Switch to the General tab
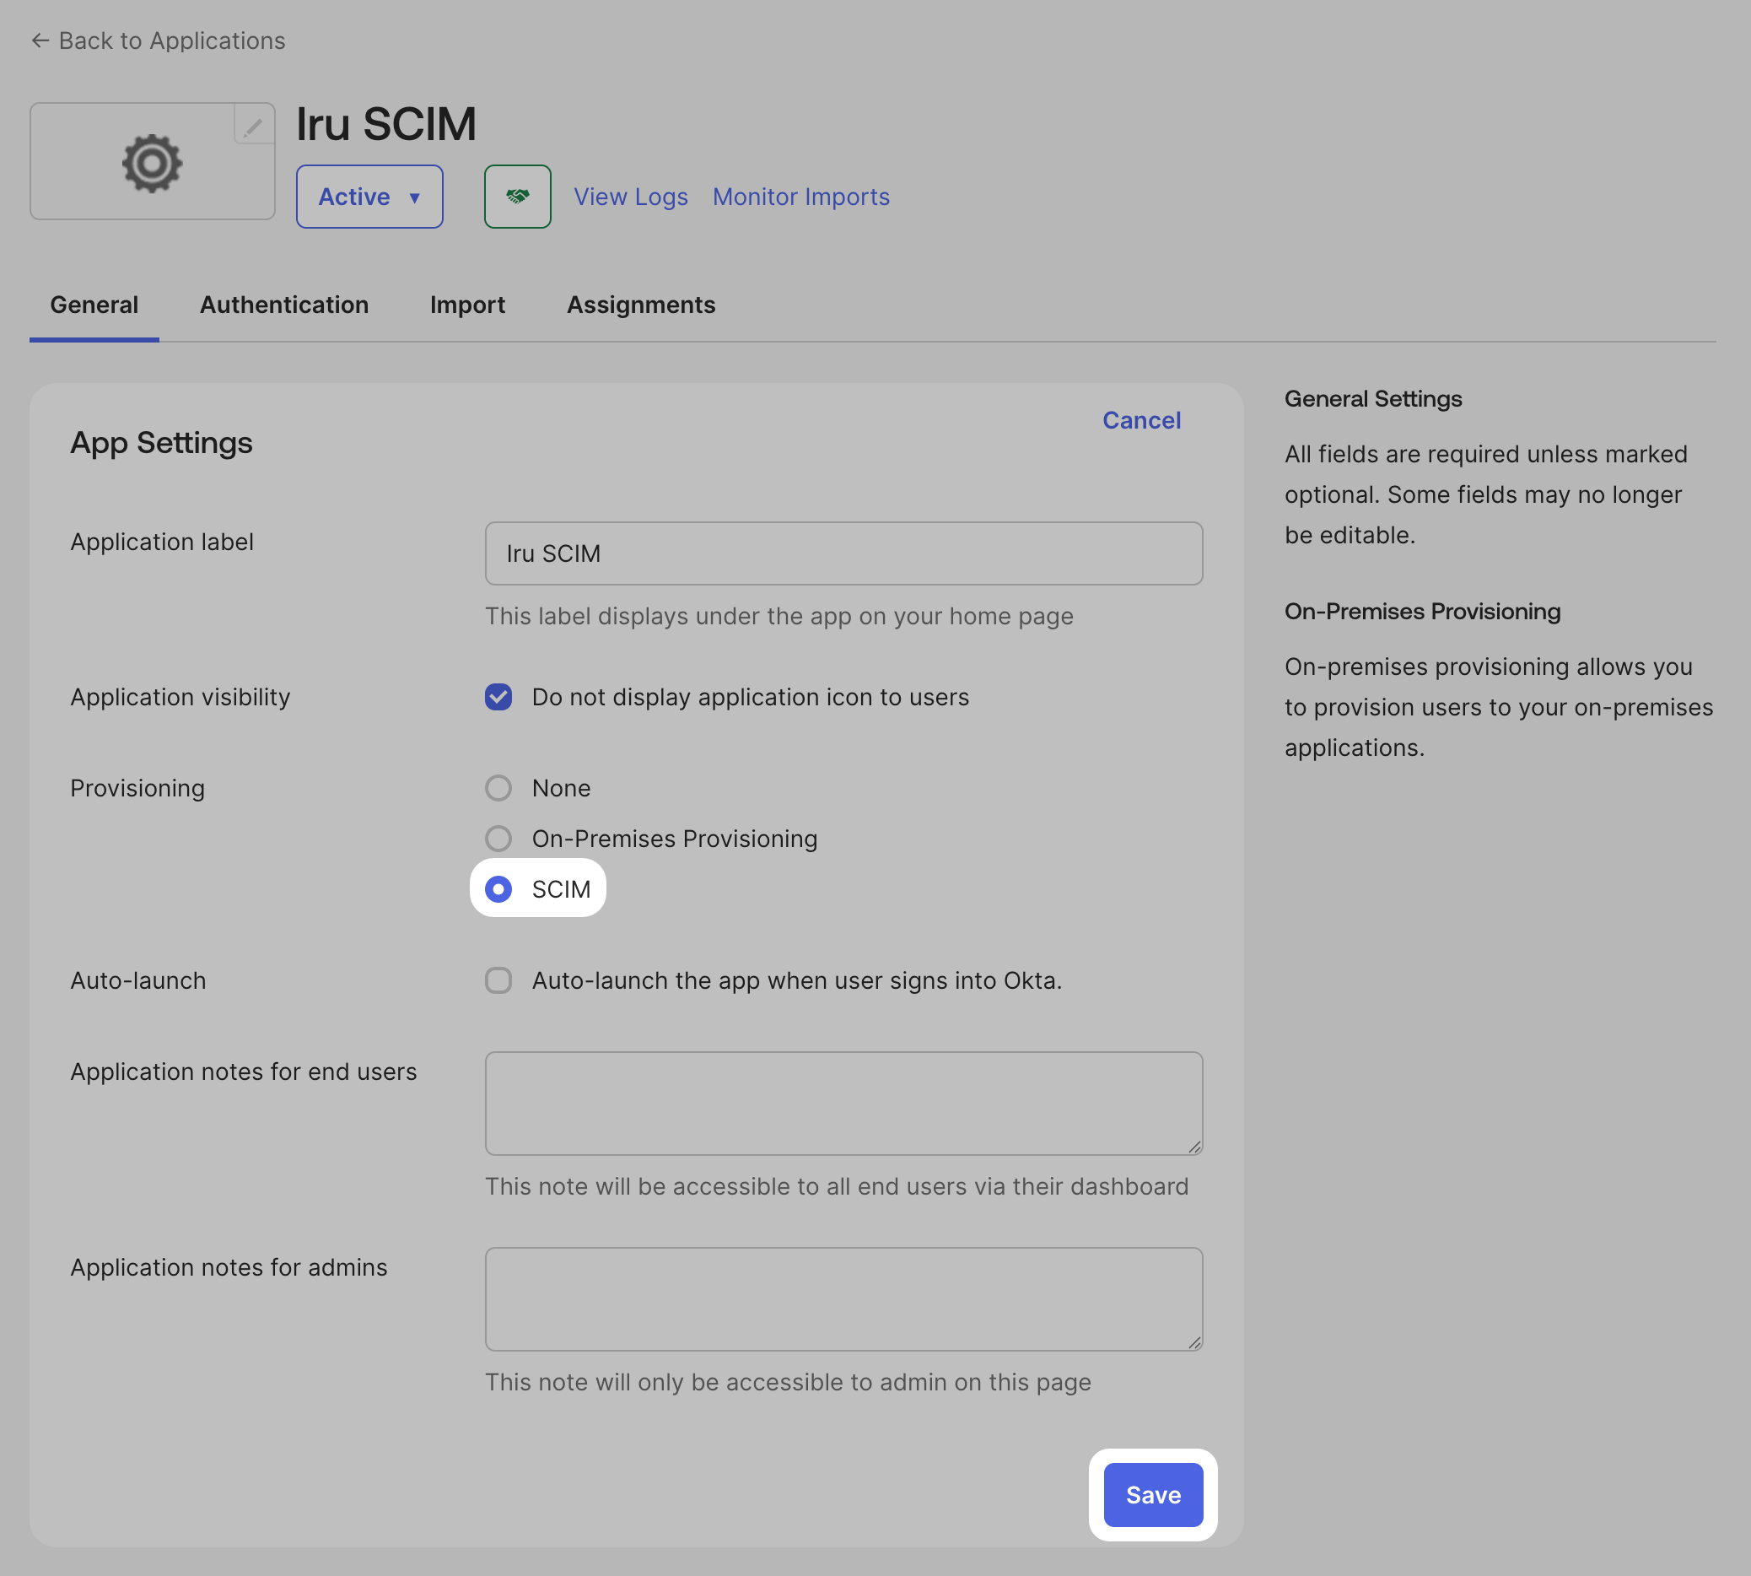 (x=94, y=305)
